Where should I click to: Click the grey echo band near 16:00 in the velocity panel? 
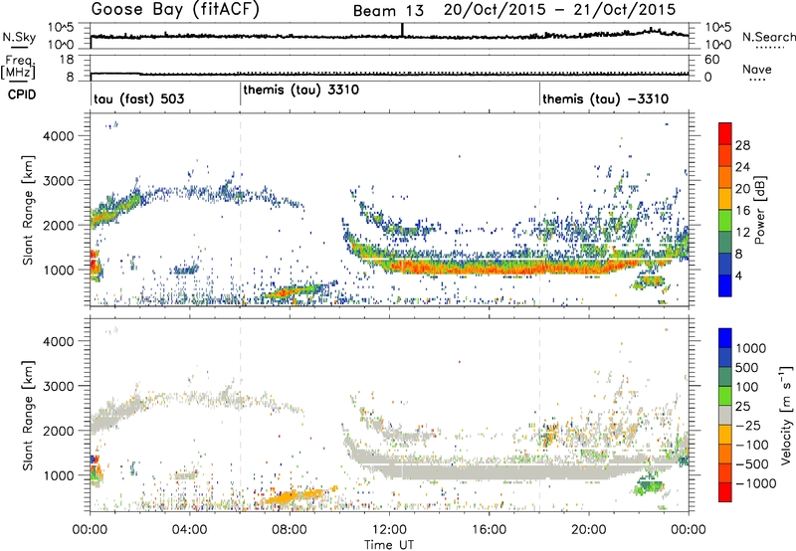tap(489, 471)
